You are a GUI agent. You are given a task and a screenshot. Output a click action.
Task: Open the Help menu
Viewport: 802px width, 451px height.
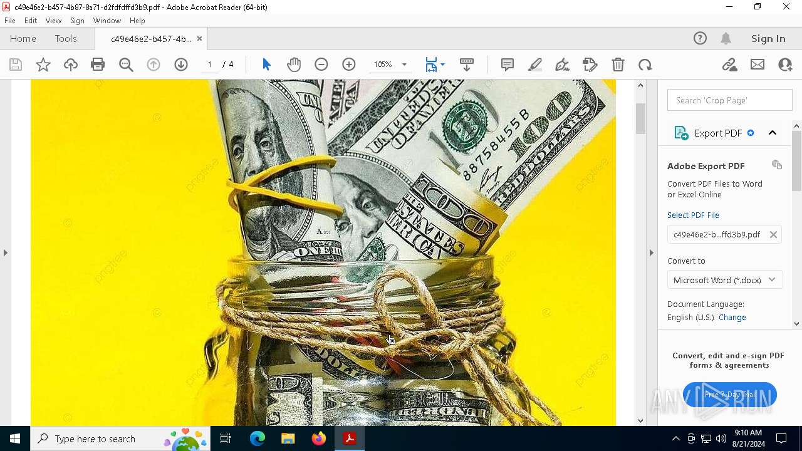[137, 21]
